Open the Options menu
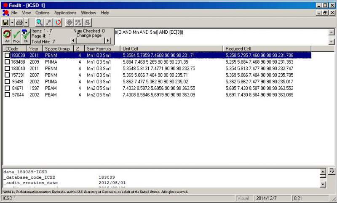Viewport: 337px width, 203px height. click(43, 13)
